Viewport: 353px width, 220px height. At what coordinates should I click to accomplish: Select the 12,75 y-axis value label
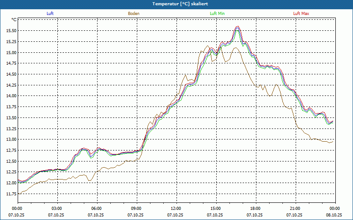point(11,150)
